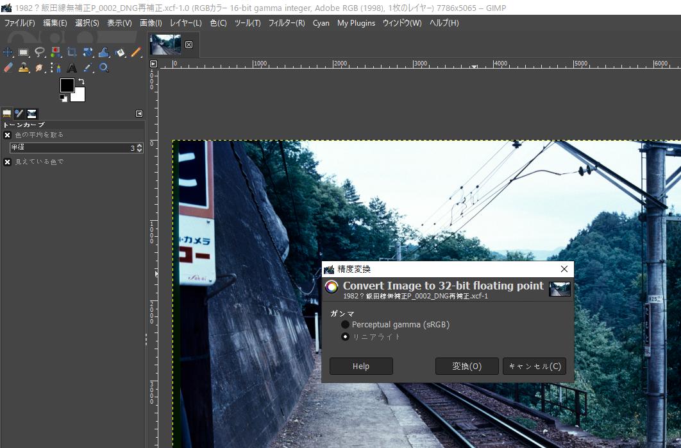Viewport: 681px width, 448px height.
Task: Select the Select by Color tool
Action: point(56,53)
